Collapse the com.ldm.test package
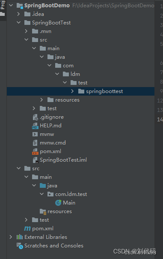Viewport: 163px width, 259px height. pos(41,194)
